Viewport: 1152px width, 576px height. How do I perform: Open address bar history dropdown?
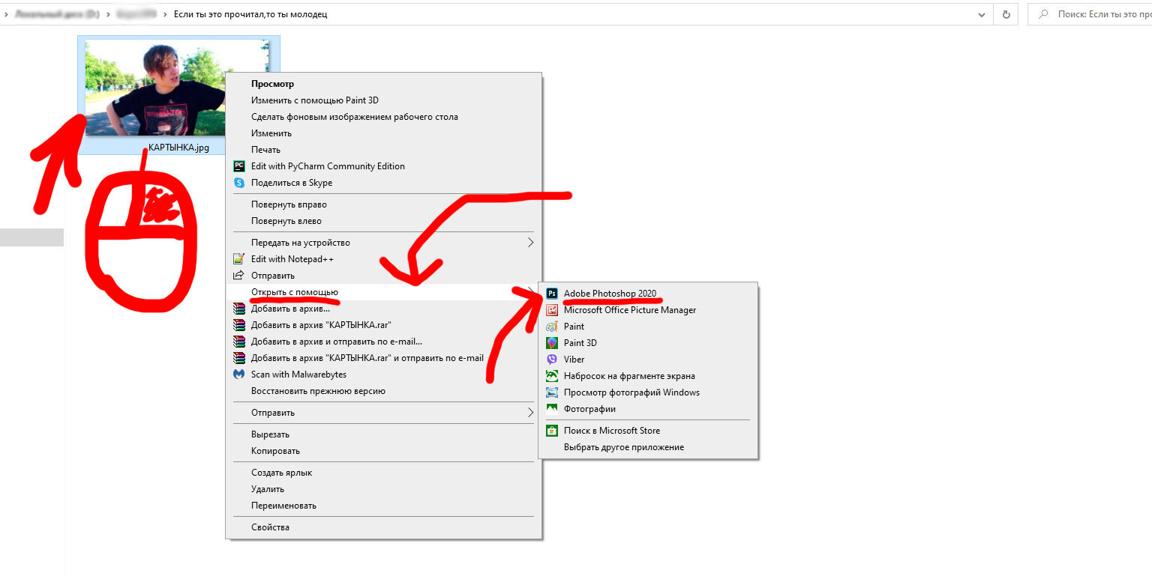click(x=982, y=14)
